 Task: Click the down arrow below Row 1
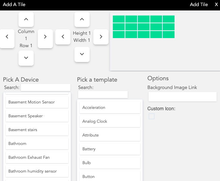coord(26,58)
